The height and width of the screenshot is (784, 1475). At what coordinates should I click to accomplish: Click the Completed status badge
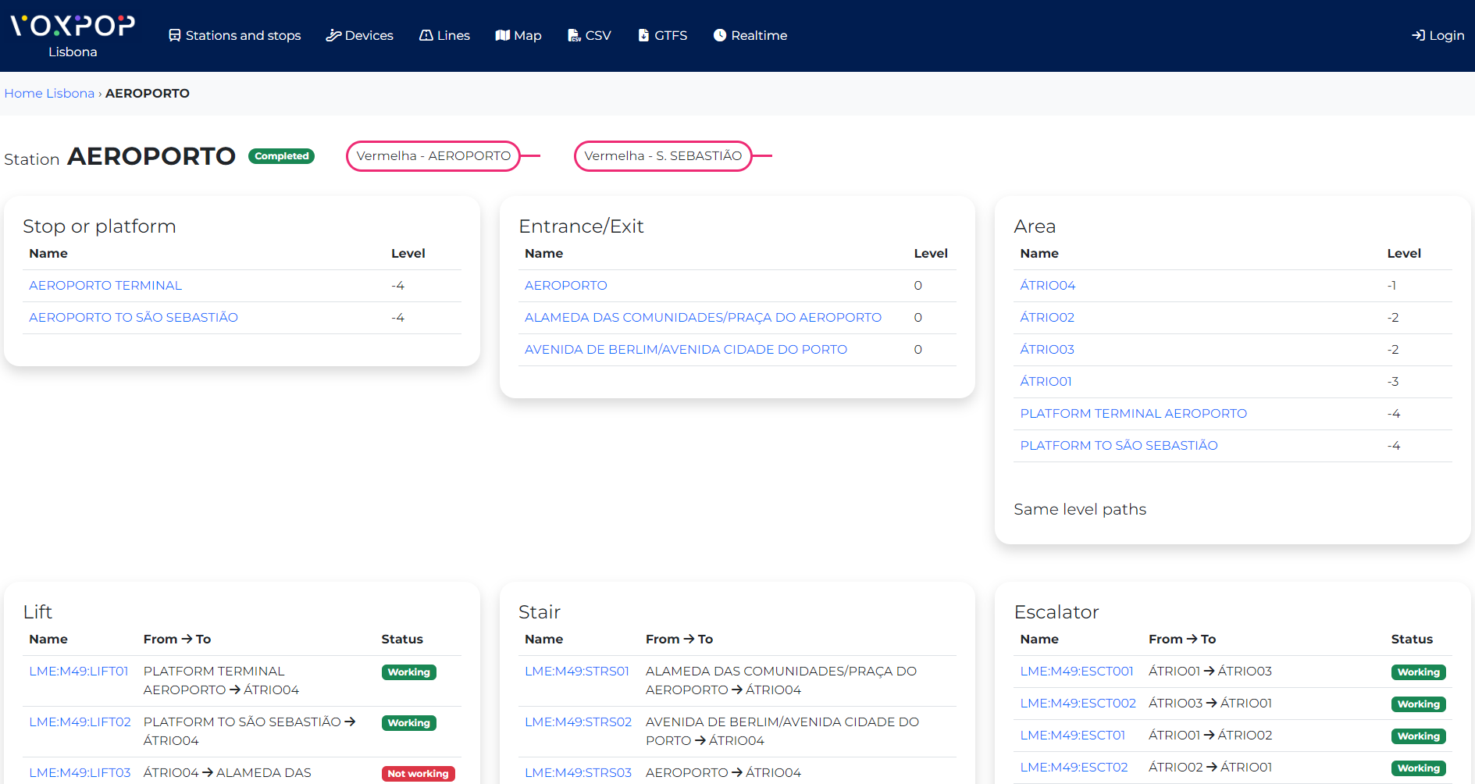[x=281, y=156]
